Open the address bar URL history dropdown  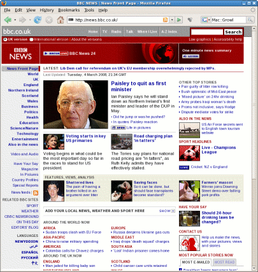pyautogui.click(x=172, y=20)
